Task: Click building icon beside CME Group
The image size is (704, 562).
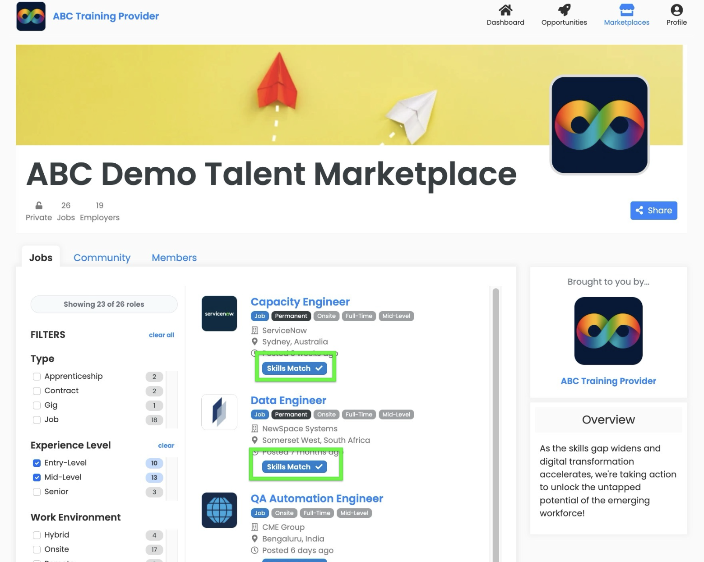Action: (x=255, y=527)
